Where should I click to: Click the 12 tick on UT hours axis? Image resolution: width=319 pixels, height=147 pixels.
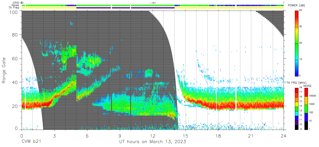[x=153, y=136]
